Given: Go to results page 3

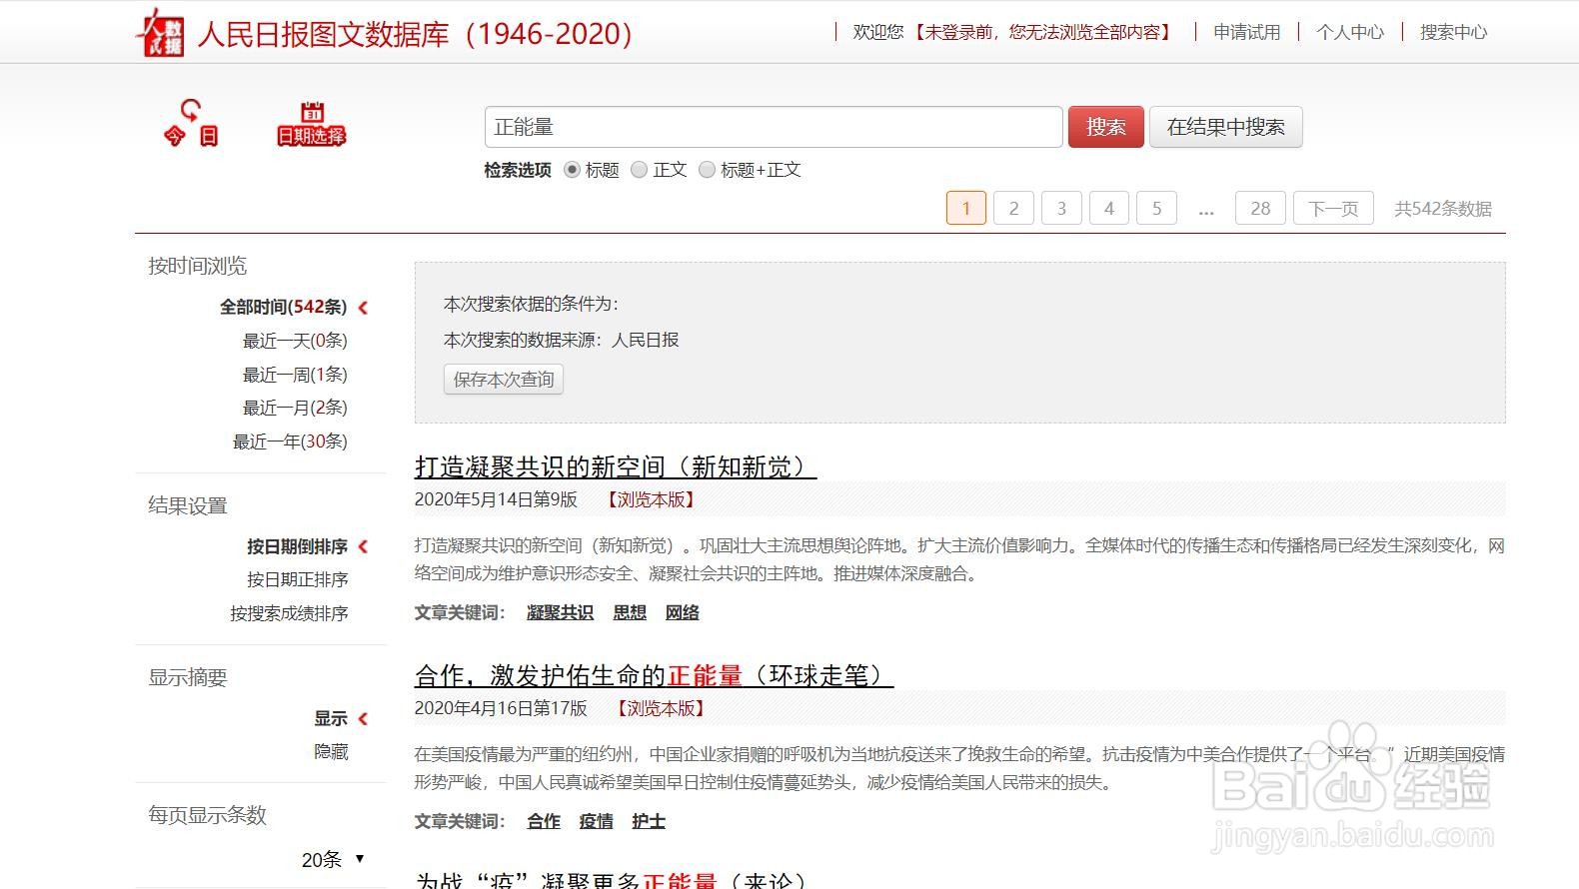Looking at the screenshot, I should click(1061, 208).
